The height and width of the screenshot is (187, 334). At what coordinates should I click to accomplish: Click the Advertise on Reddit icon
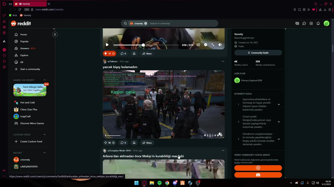click(297, 23)
